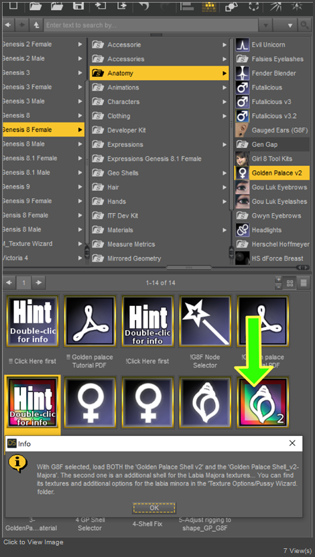Expand the Genesis 3 Male arrow
Viewport: 315px width, 557px height.
[80, 101]
